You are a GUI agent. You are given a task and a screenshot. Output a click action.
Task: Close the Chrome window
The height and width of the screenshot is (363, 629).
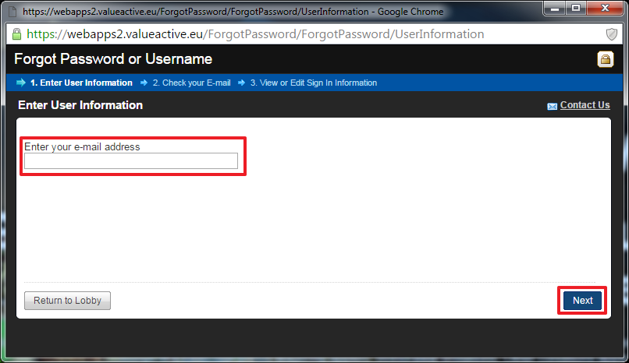[605, 8]
